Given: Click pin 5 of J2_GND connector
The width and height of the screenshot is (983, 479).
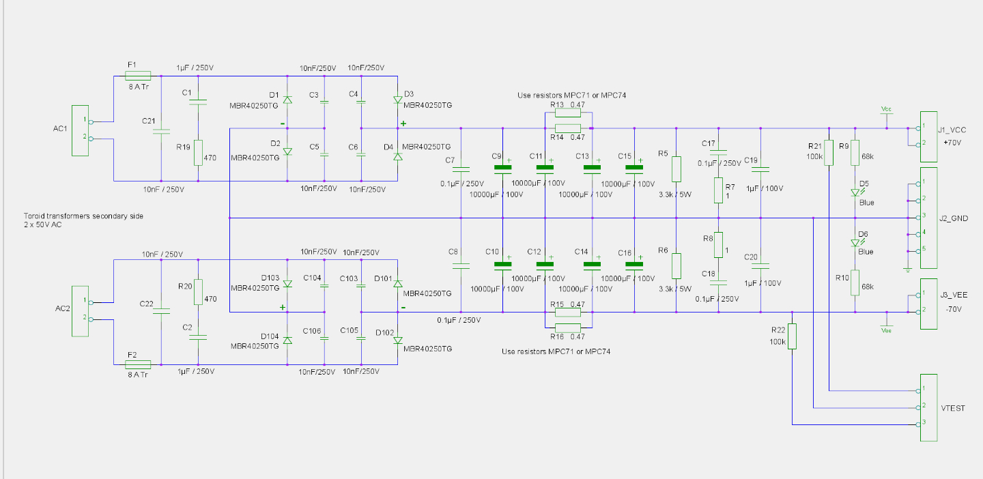Looking at the screenshot, I should (x=917, y=250).
